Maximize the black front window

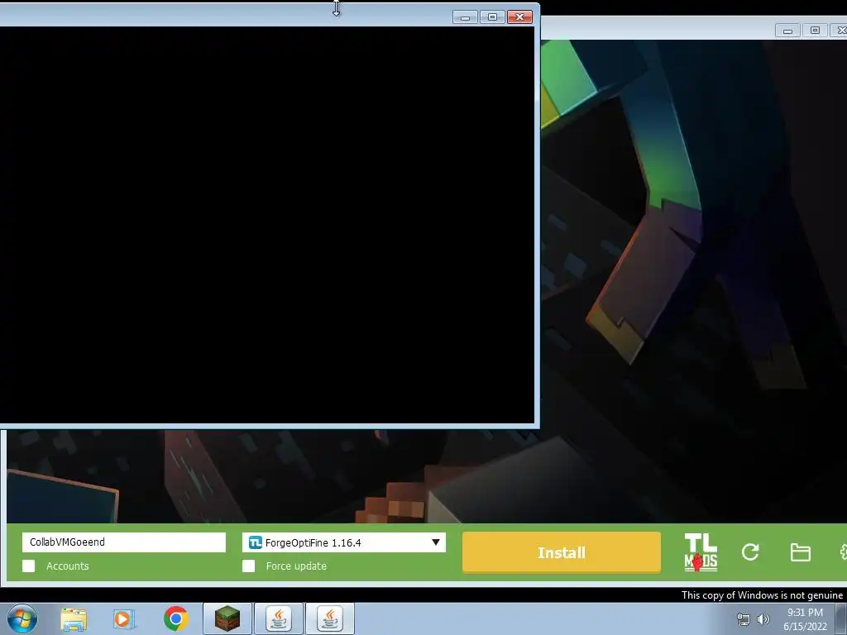coord(492,17)
